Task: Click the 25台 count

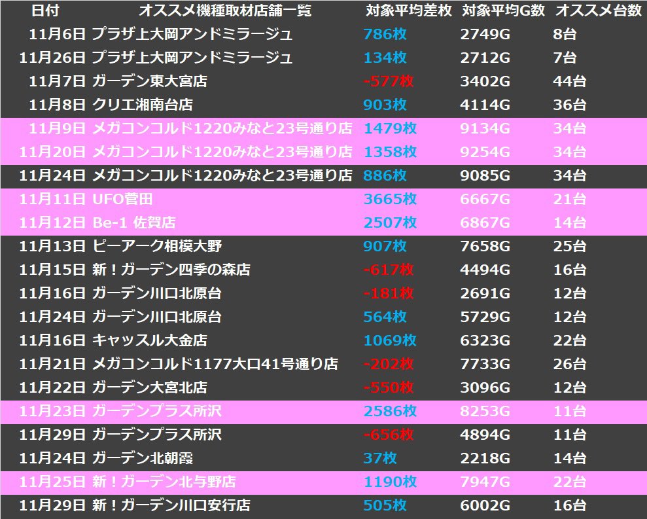Action: coord(569,246)
